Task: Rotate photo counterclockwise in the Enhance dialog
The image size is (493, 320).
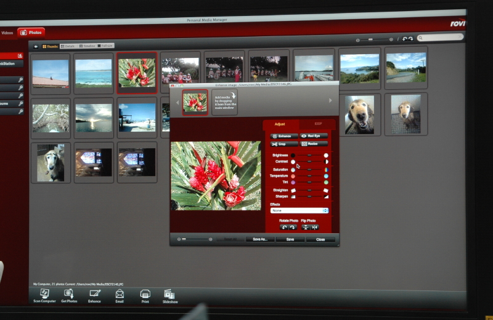Action: (284, 227)
